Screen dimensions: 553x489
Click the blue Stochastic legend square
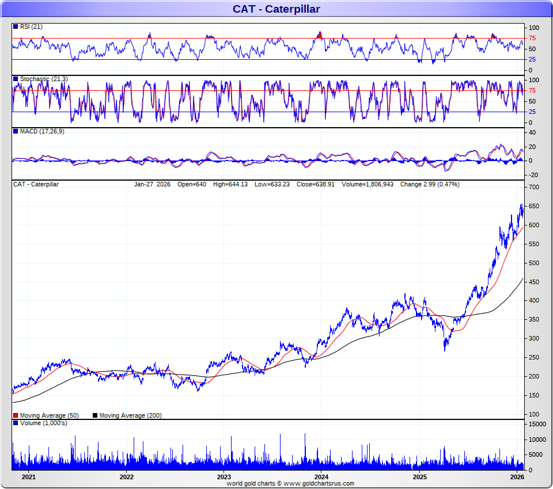tap(16, 79)
